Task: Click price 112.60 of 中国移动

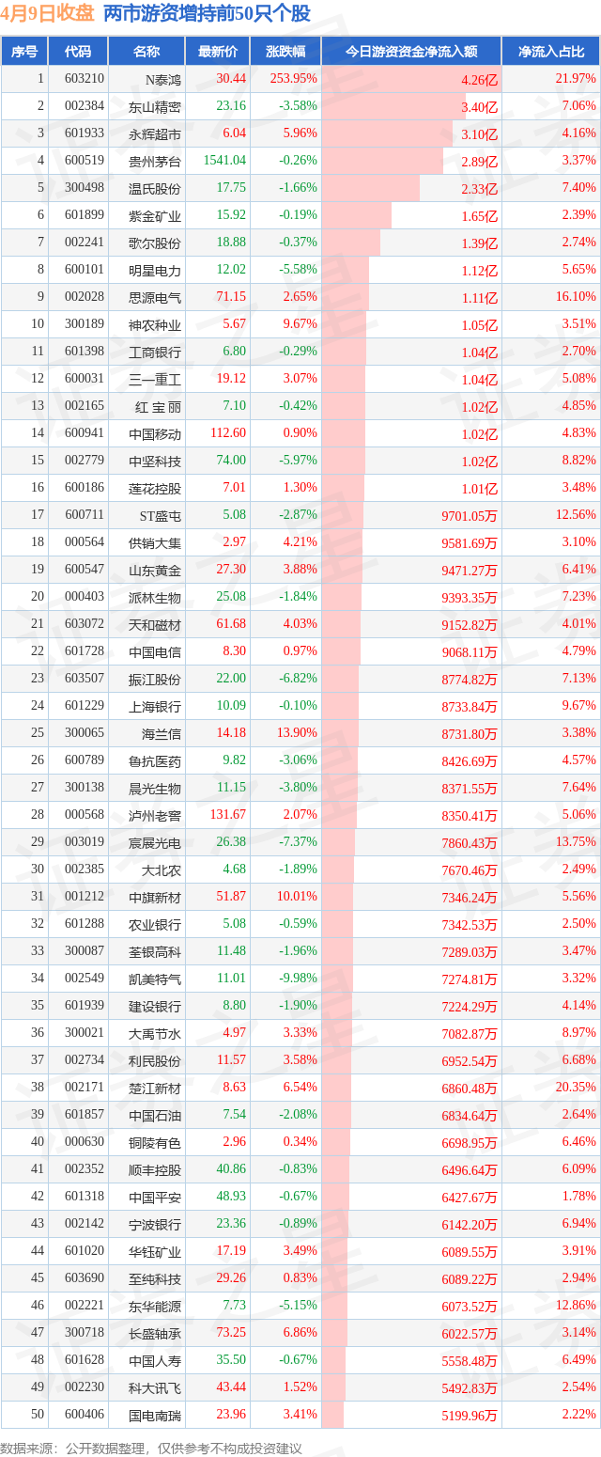Action: [x=228, y=433]
